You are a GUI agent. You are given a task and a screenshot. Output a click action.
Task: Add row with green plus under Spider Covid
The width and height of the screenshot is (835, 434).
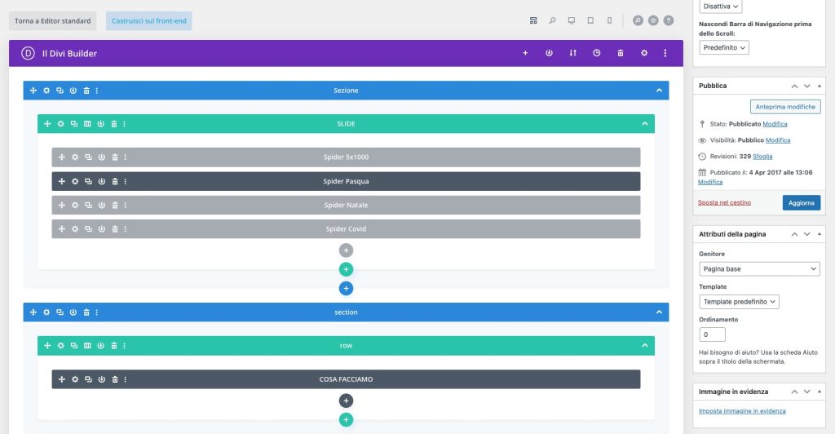[346, 269]
